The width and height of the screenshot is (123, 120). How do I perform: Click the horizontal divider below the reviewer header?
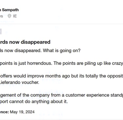coord(61,24)
